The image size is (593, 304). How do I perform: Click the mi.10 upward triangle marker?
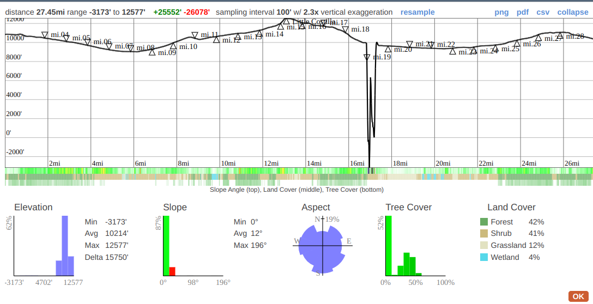tap(173, 46)
